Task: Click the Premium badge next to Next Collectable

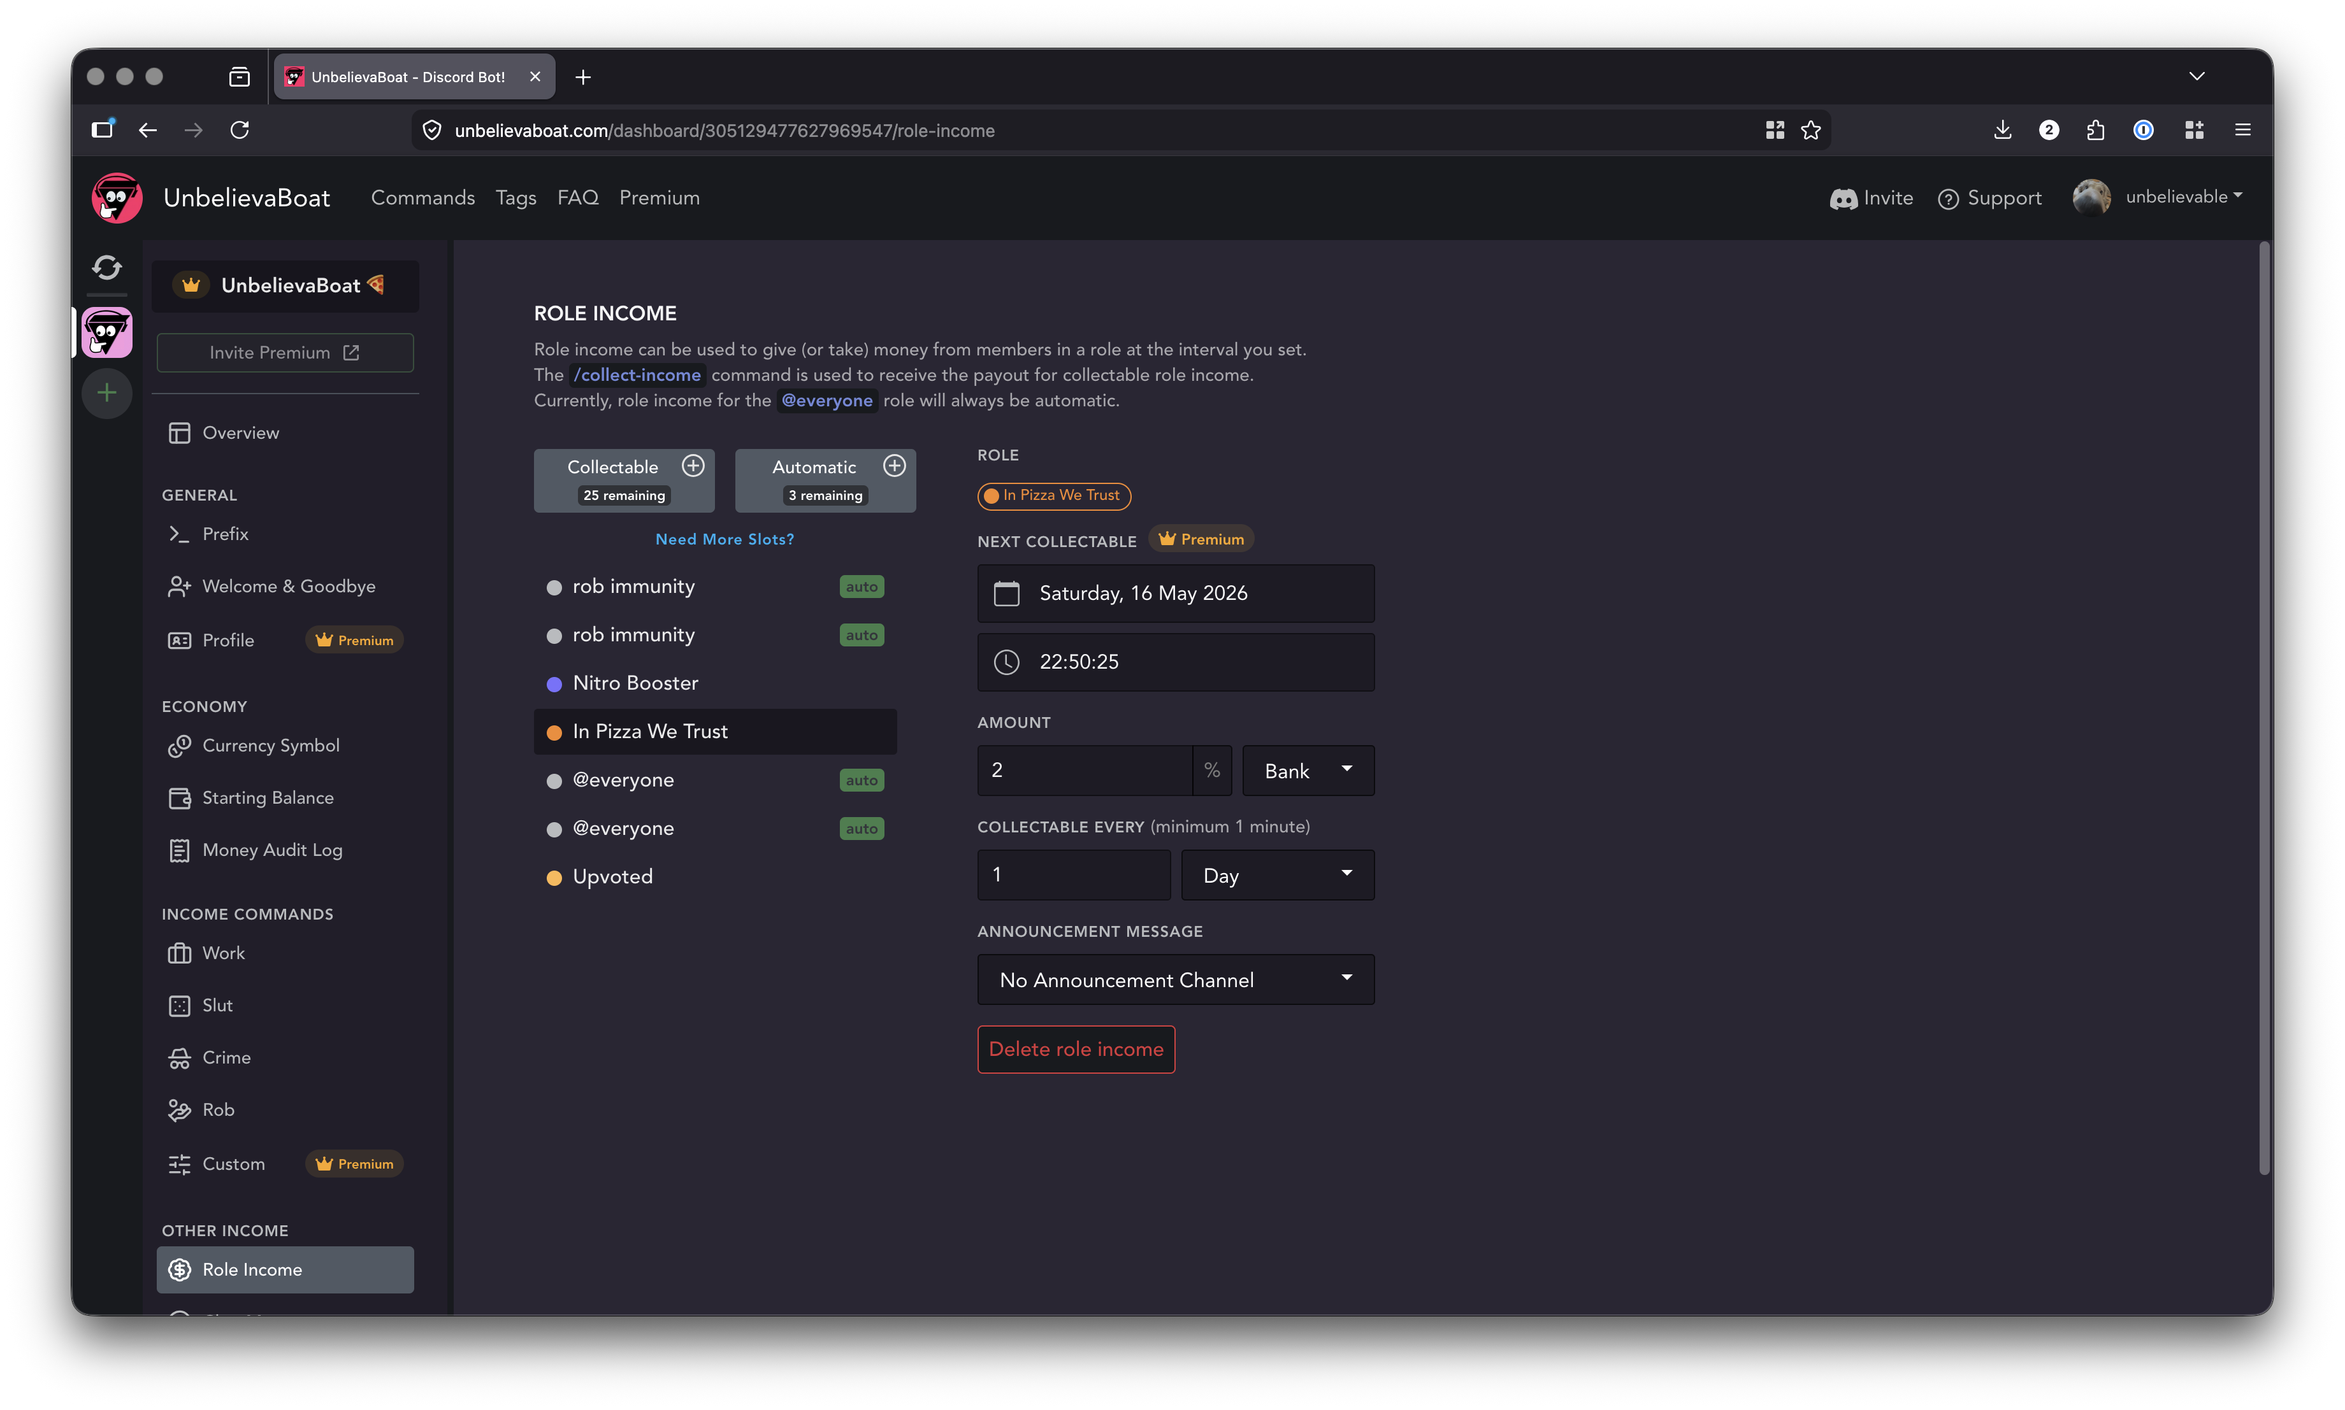Action: [x=1201, y=539]
